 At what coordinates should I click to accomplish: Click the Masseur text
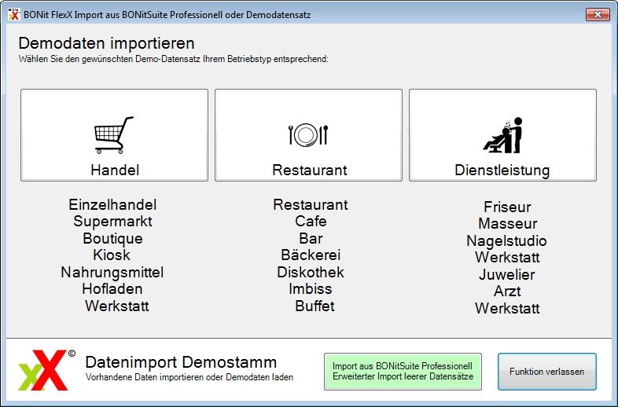[507, 223]
